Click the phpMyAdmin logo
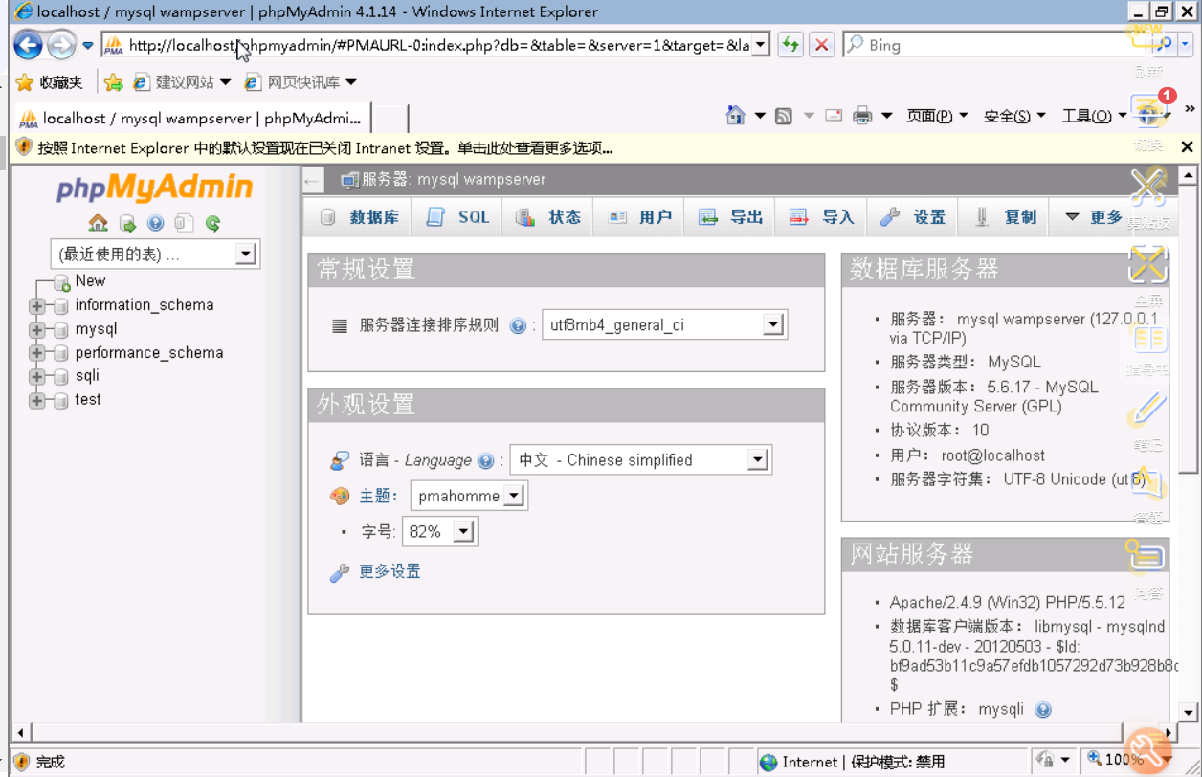1202x777 pixels. pos(154,188)
